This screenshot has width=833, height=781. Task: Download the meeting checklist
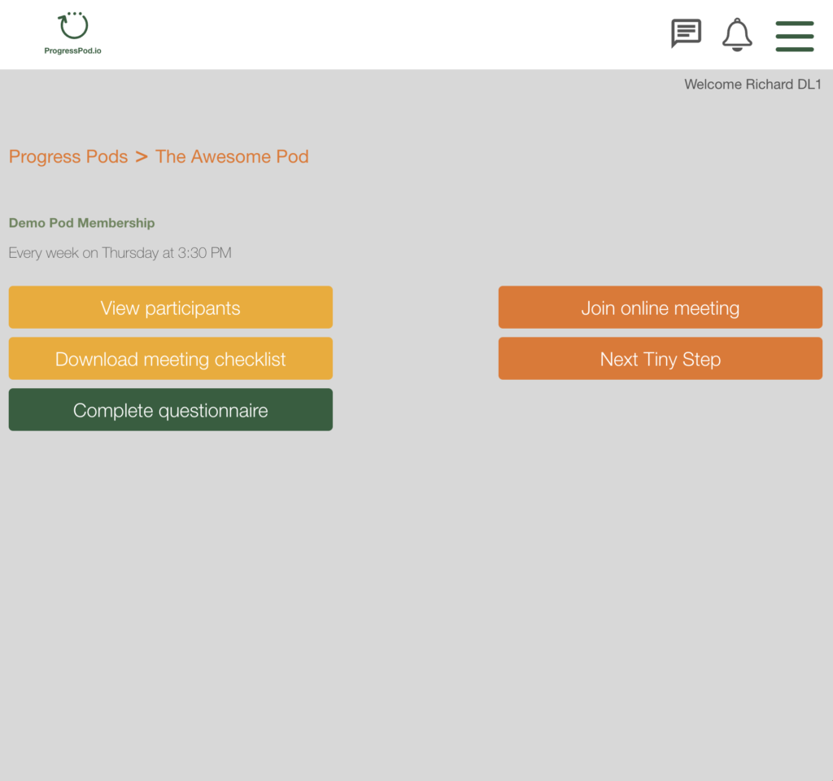171,358
